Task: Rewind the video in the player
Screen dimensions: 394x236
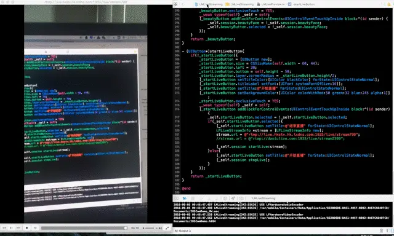Action: tap(4, 228)
